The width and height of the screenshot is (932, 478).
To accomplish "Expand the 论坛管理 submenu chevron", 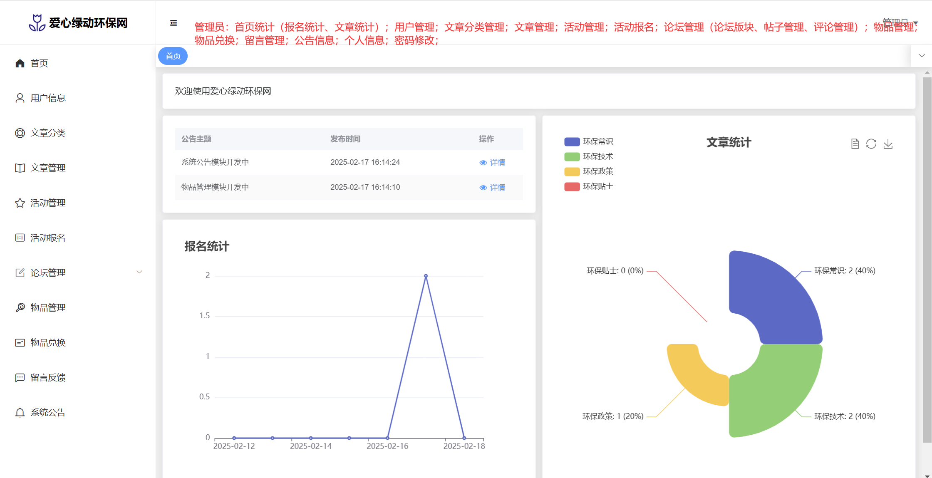I will [x=139, y=272].
